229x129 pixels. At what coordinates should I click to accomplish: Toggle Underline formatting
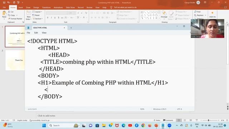(55, 18)
